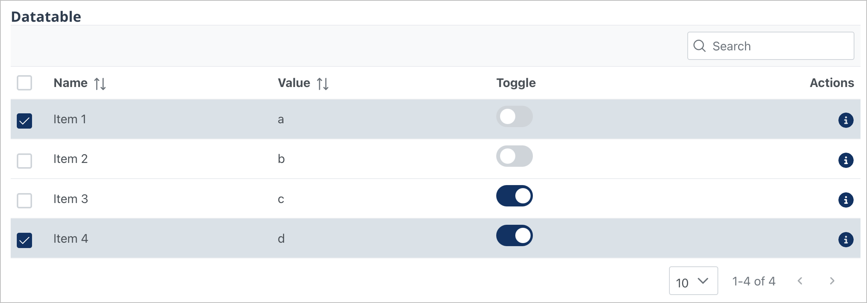Image resolution: width=867 pixels, height=303 pixels.
Task: Turn on Item 2's toggle
Action: pyautogui.click(x=514, y=156)
